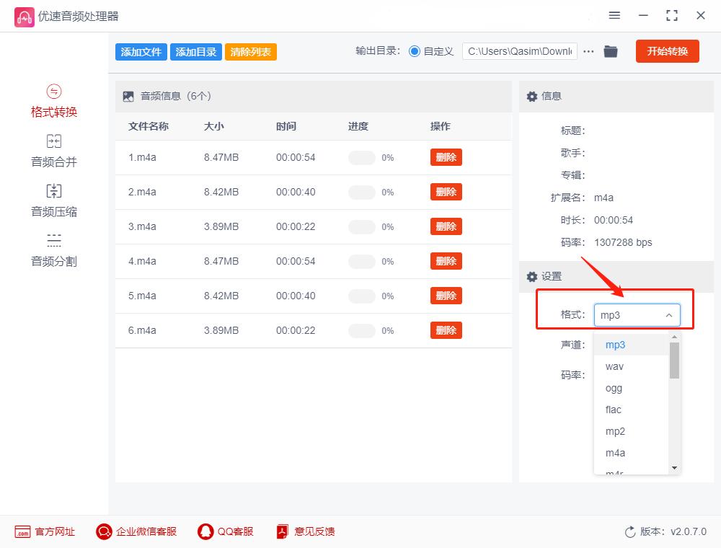Open the 音频合并 audio merge tool
This screenshot has height=548, width=721.
(54, 151)
